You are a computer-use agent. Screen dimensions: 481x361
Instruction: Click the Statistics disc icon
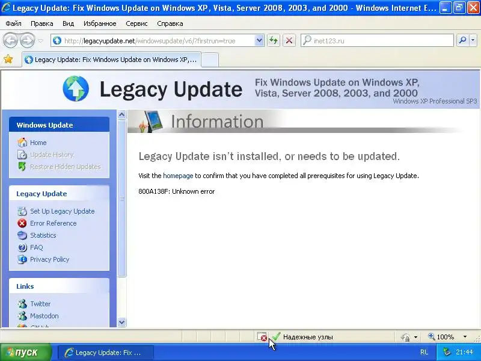point(22,235)
